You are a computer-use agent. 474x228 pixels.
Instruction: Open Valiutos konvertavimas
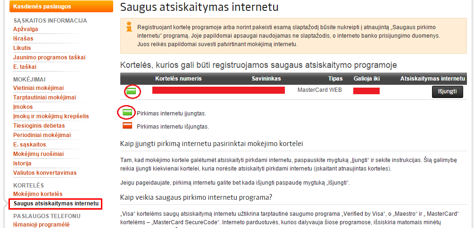tap(45, 173)
